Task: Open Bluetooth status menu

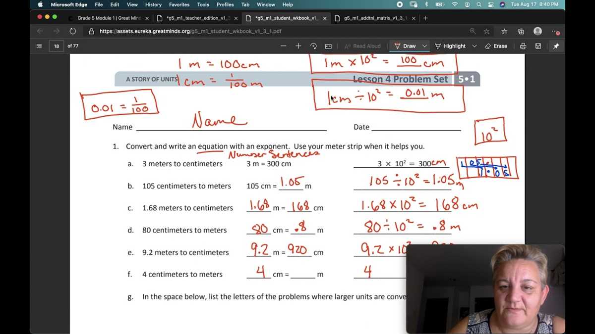Action: (427, 4)
